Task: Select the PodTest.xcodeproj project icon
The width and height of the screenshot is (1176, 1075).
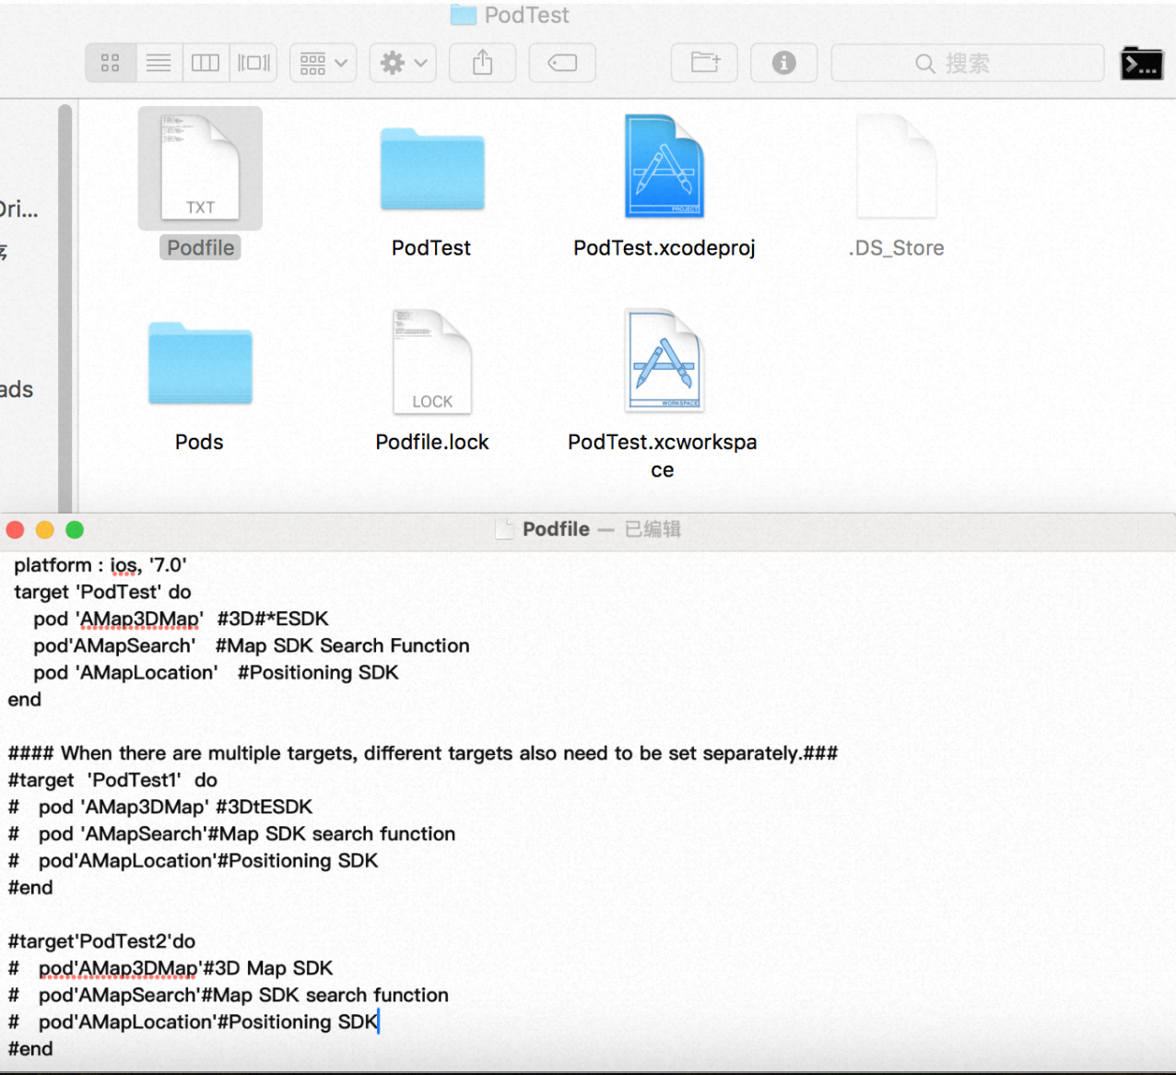Action: pyautogui.click(x=664, y=166)
